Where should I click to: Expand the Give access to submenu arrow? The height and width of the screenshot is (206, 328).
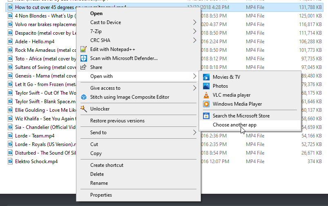[x=194, y=88]
